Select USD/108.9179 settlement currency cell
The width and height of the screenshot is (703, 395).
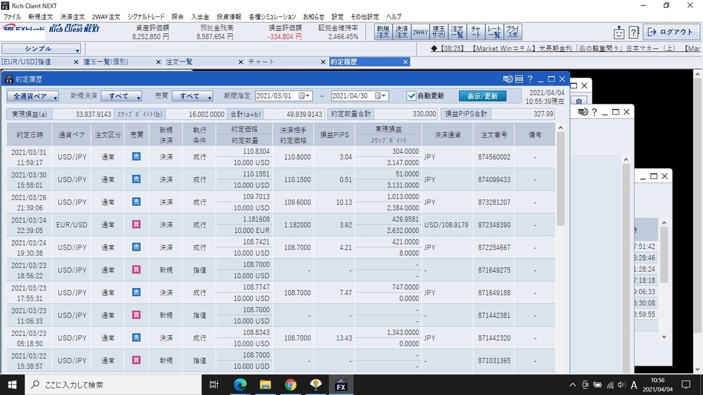click(x=448, y=225)
